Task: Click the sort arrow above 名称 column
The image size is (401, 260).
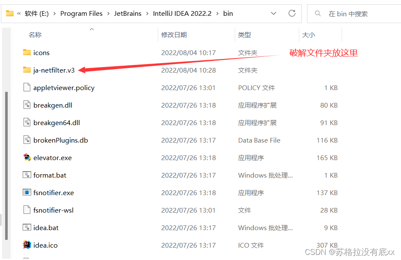Action: (x=92, y=29)
